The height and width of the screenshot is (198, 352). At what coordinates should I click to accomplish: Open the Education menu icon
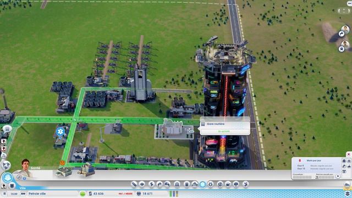220,184
